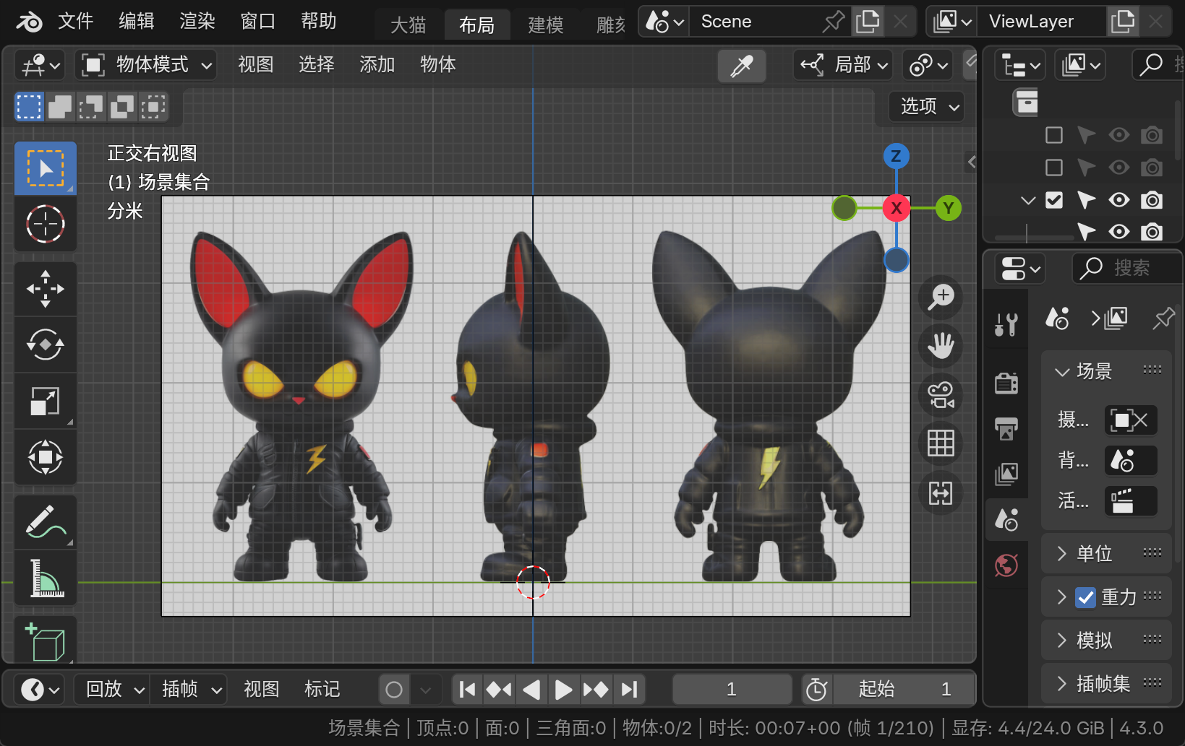Open the View Layer properties tab
The height and width of the screenshot is (746, 1185).
coord(1006,474)
